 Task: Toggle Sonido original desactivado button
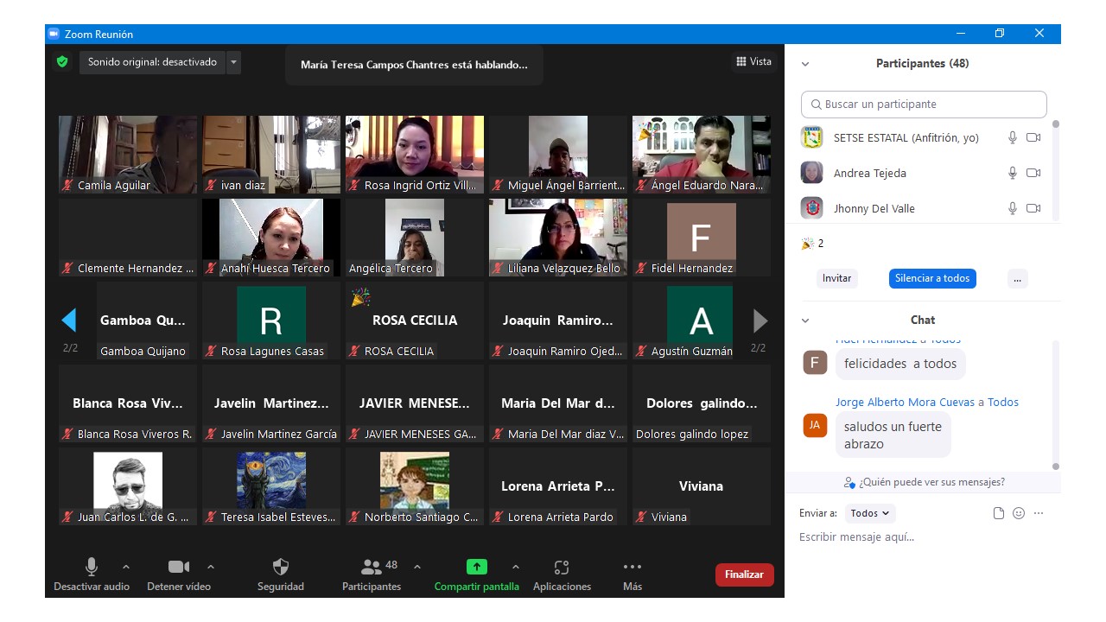pos(152,62)
